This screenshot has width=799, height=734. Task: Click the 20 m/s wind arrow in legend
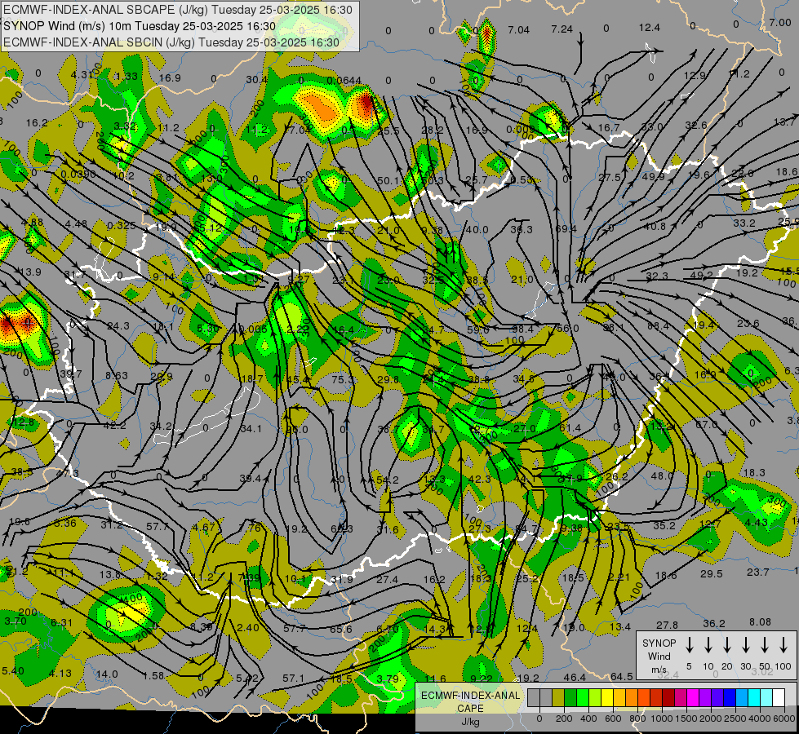[726, 645]
